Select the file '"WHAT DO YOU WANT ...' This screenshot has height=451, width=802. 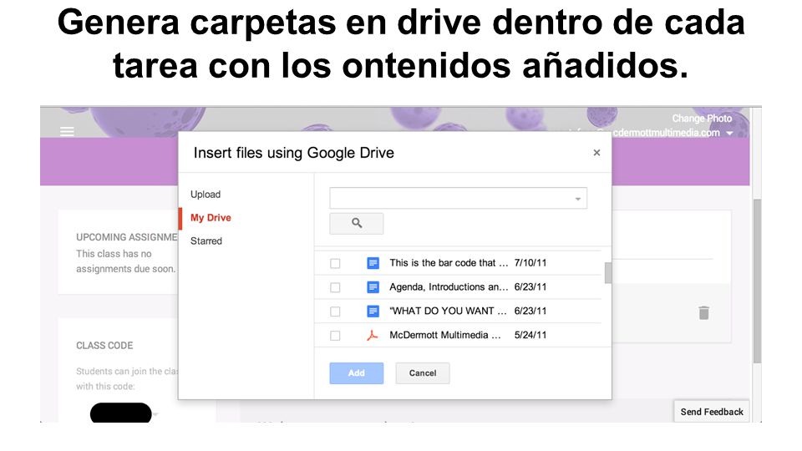448,311
